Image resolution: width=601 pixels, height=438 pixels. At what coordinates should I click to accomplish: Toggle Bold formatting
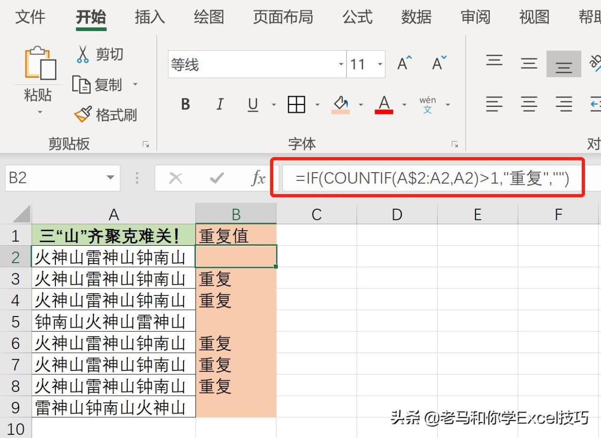(x=185, y=104)
